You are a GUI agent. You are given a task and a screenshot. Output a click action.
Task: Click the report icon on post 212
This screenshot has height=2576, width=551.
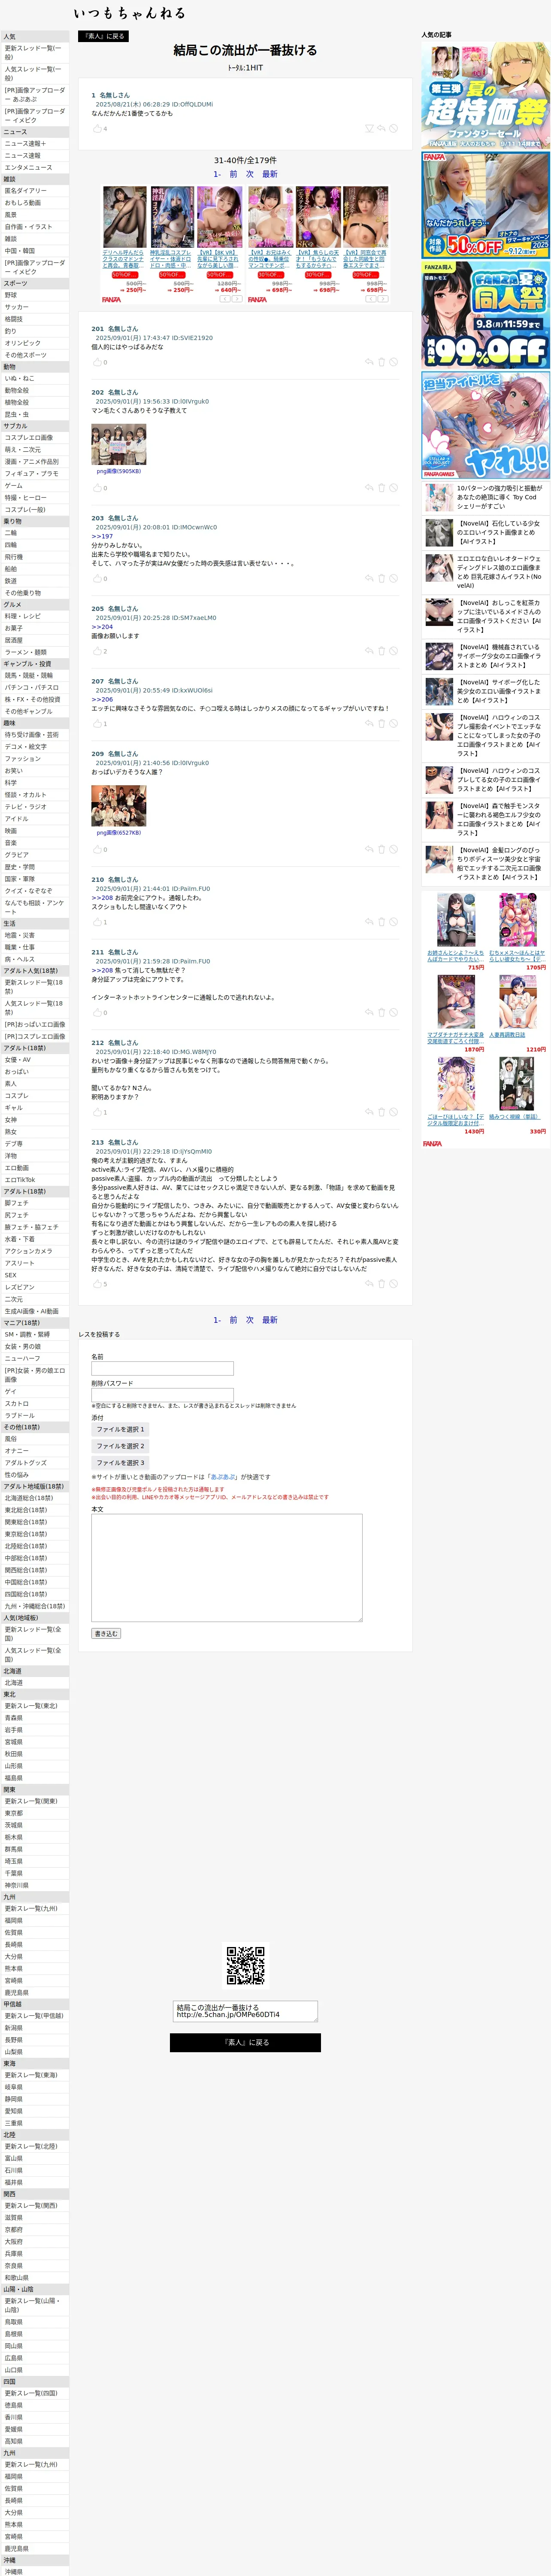pyautogui.click(x=393, y=1112)
